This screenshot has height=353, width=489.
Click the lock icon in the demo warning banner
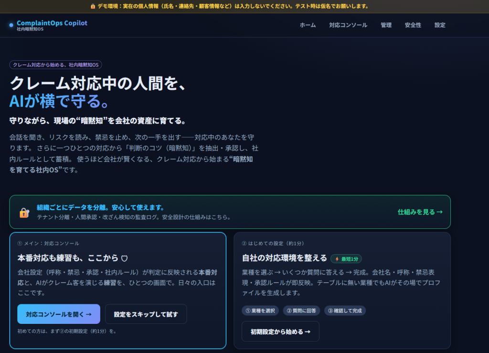(x=93, y=6)
